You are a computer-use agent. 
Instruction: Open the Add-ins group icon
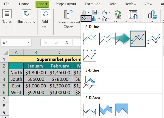point(46,14)
